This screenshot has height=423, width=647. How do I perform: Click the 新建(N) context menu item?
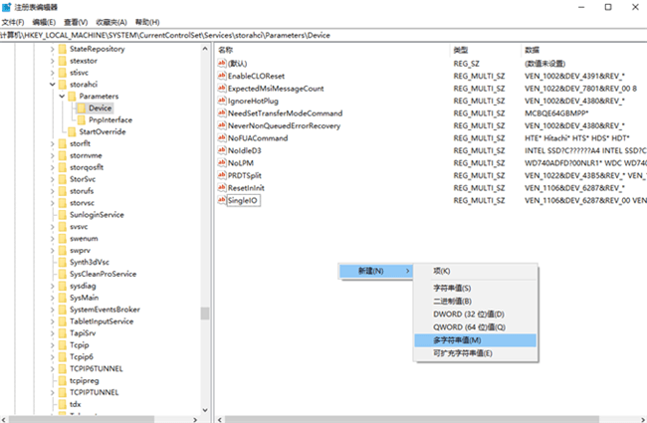pos(375,271)
